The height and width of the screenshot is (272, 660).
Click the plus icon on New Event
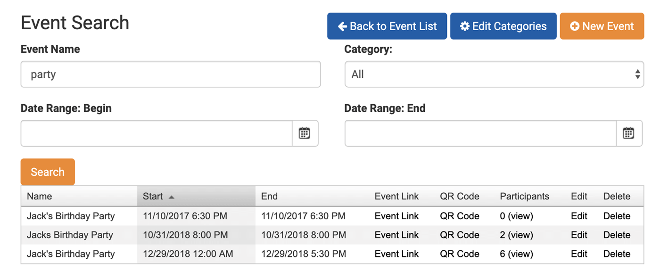575,26
